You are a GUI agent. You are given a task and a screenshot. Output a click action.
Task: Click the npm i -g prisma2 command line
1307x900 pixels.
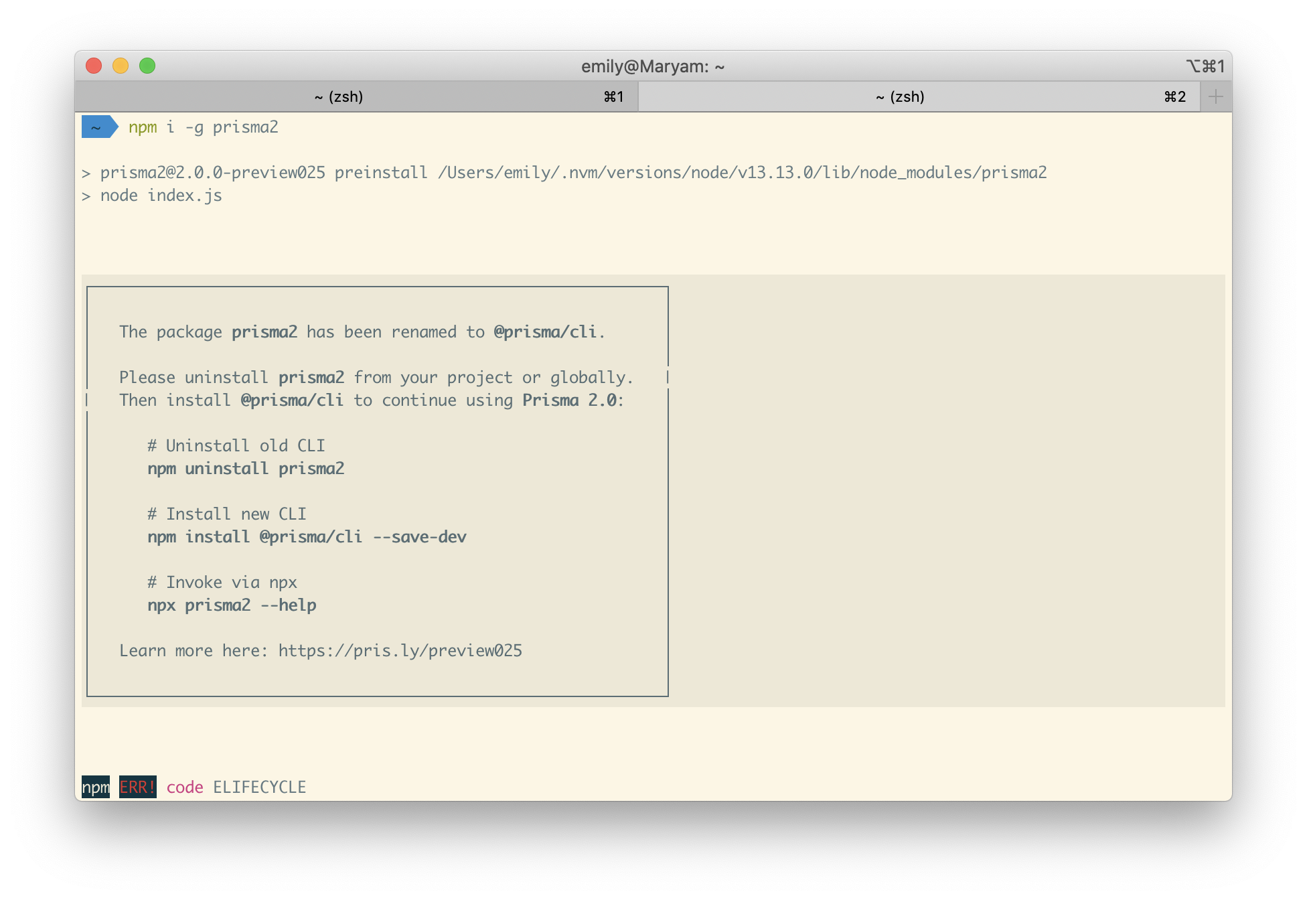tap(204, 127)
